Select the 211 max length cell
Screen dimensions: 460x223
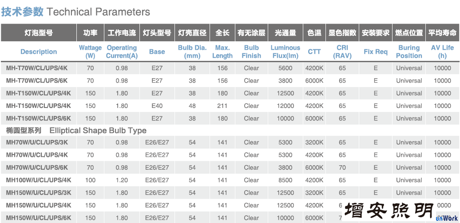(222, 106)
